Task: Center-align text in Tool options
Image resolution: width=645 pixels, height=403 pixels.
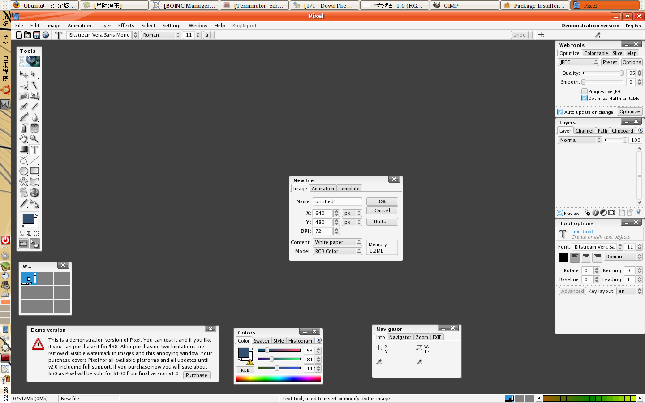Action: click(x=586, y=257)
